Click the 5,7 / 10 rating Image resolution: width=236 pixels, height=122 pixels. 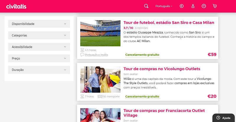128,28
